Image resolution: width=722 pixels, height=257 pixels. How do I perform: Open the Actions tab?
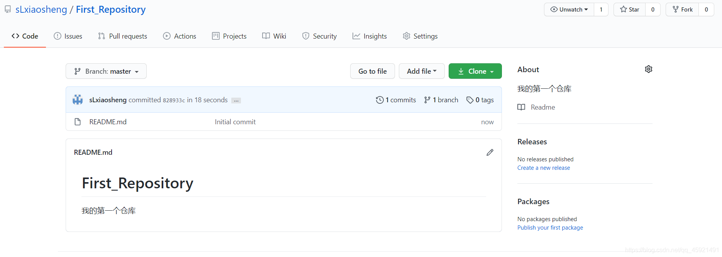[x=180, y=36]
